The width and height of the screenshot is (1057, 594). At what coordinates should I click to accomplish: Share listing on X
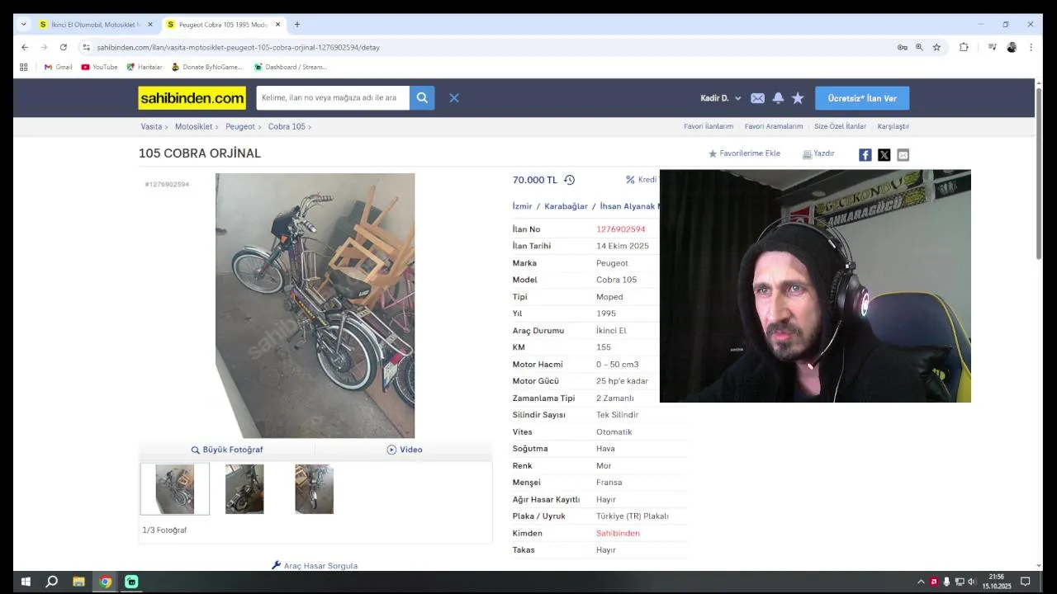884,155
